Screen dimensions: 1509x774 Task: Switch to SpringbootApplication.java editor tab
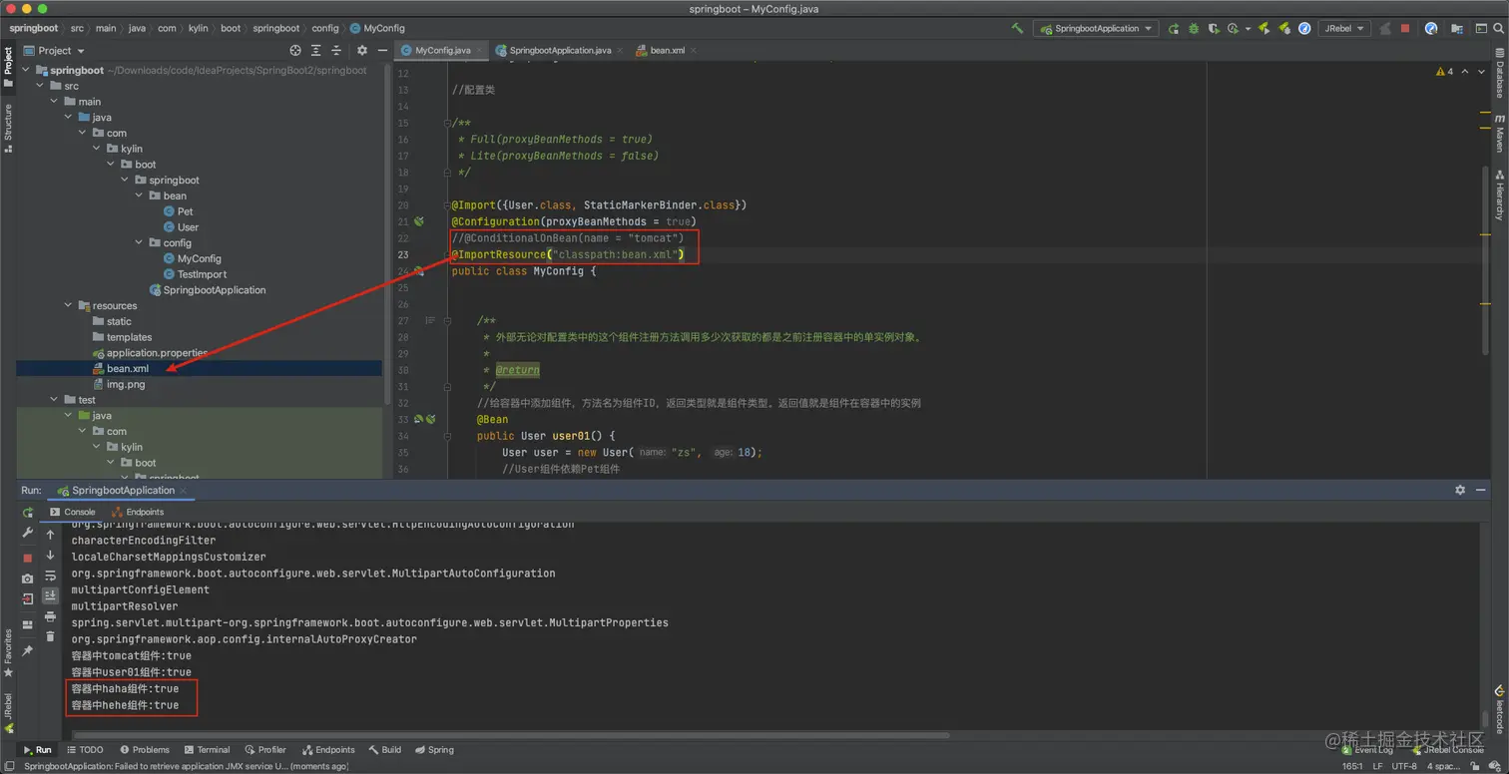(560, 50)
